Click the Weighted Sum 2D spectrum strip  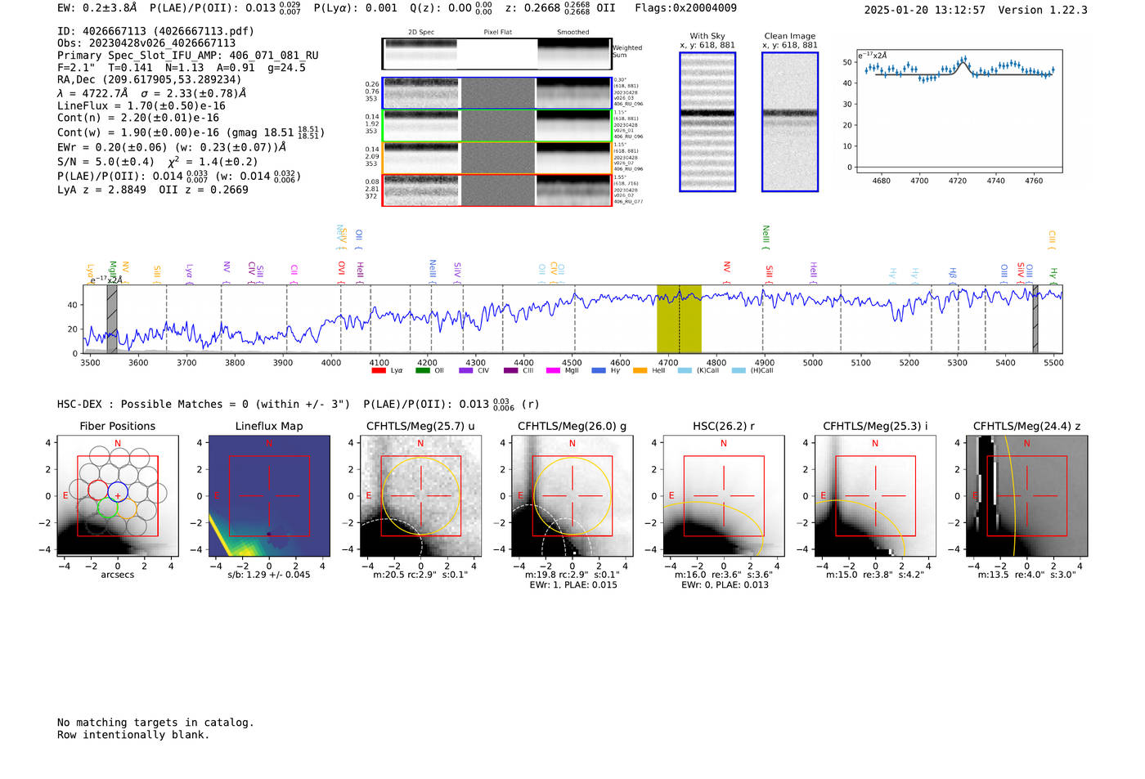pos(496,54)
